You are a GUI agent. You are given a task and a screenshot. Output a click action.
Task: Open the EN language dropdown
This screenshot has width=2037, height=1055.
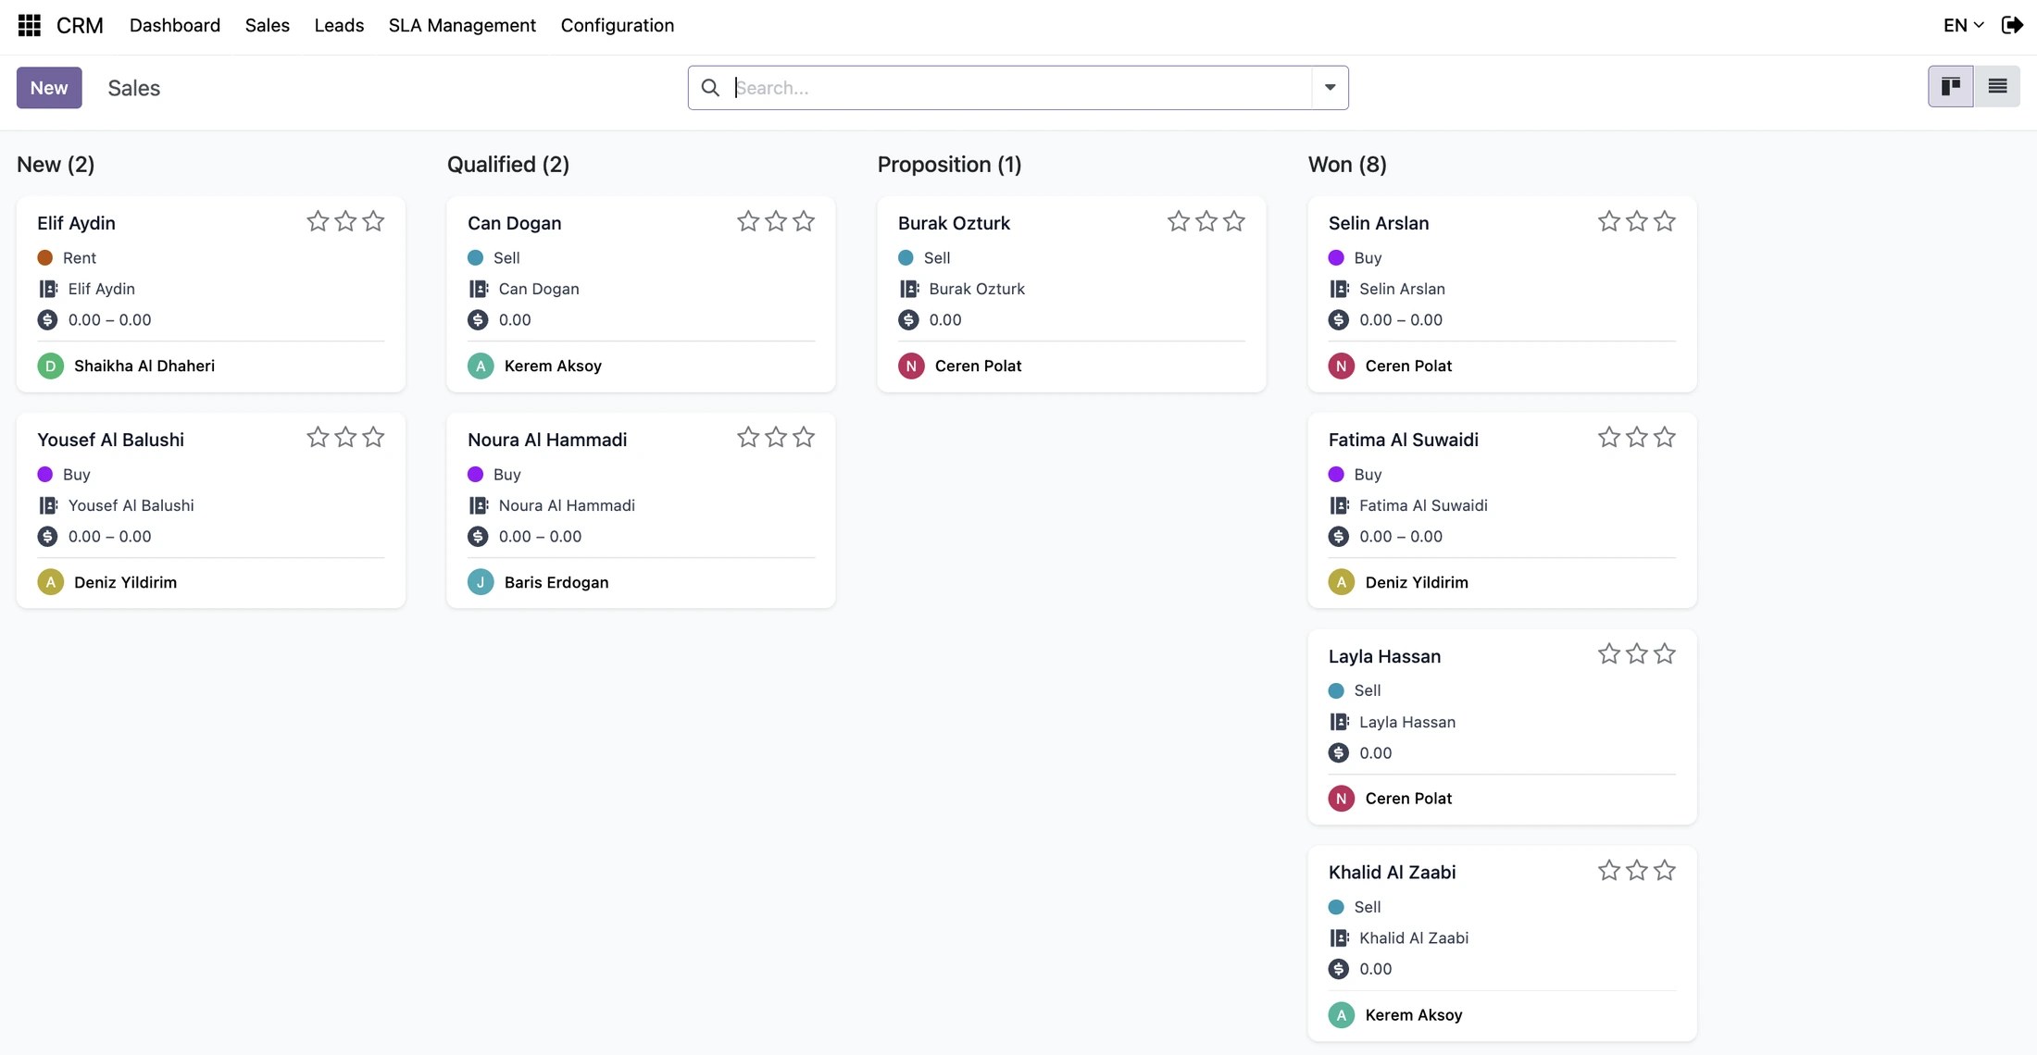[1964, 25]
